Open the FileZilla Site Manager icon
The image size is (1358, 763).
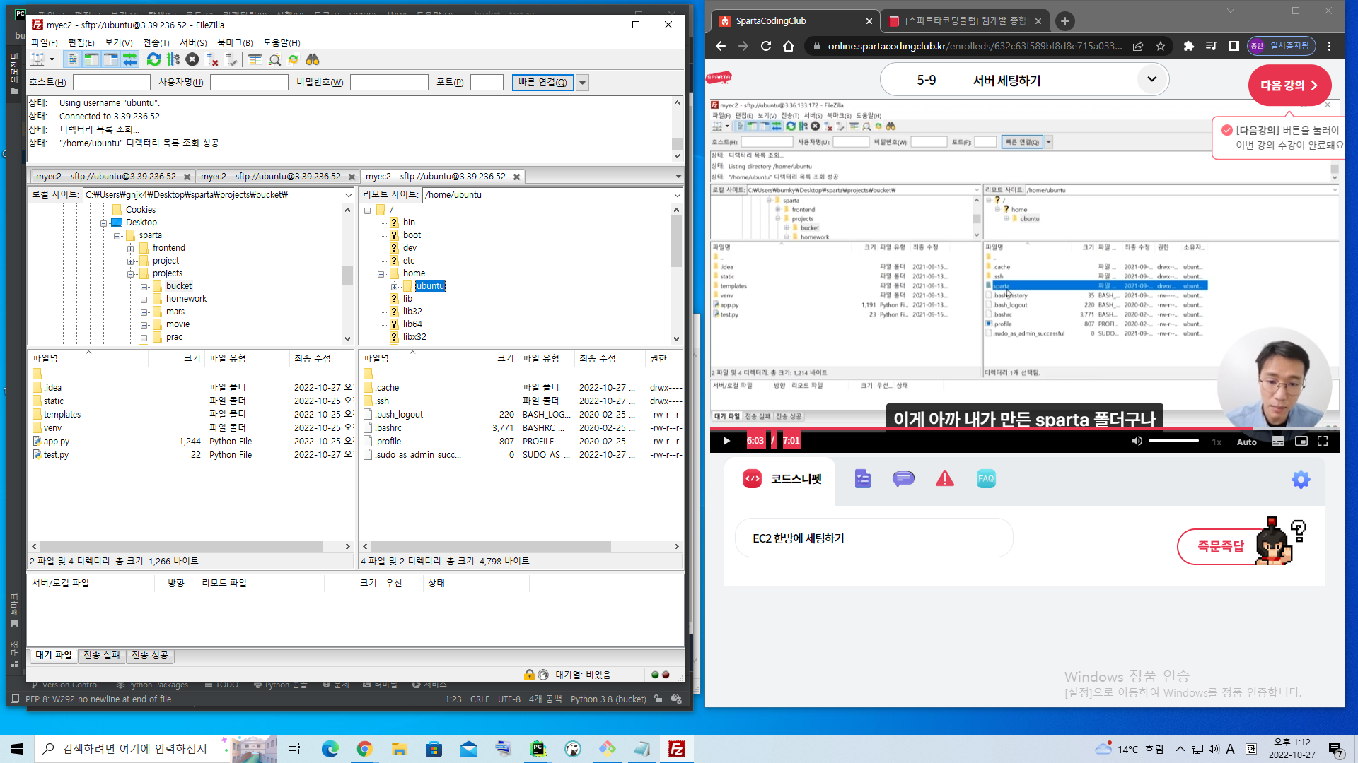pos(36,60)
